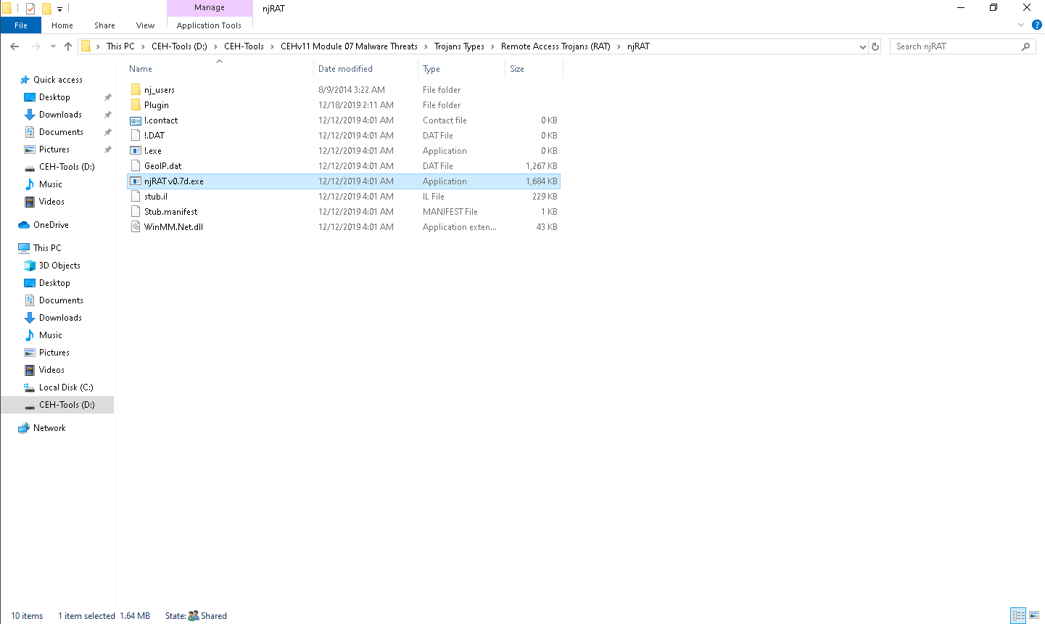
Task: Select the Stub.manifest file icon
Action: [136, 212]
